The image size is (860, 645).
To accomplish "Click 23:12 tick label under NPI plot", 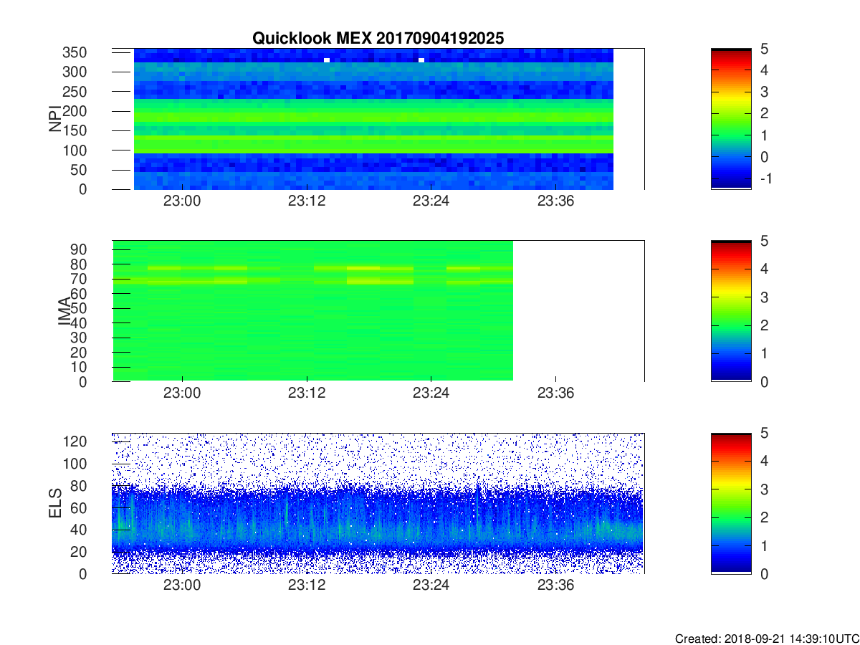I will point(307,202).
